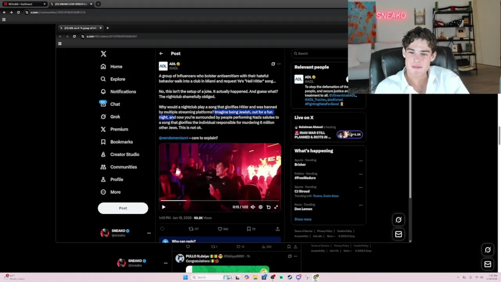Open the Windows Start menu
Viewport: 501px width, 282px height.
pos(185,277)
